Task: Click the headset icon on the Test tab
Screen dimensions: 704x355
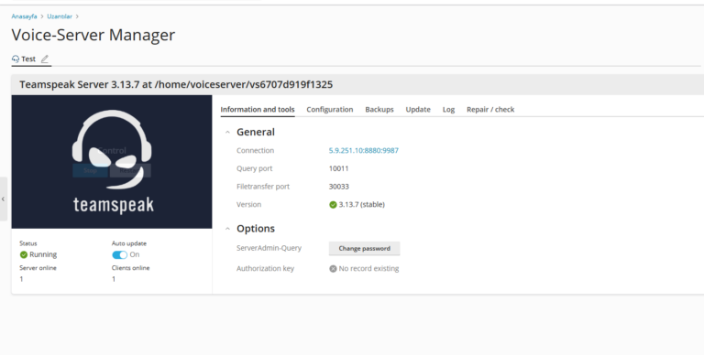Action: coord(16,59)
